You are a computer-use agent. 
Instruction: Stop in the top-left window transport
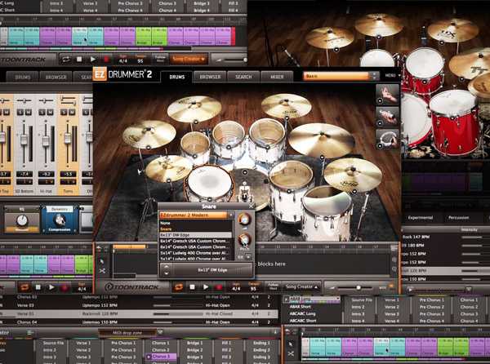coord(79,59)
